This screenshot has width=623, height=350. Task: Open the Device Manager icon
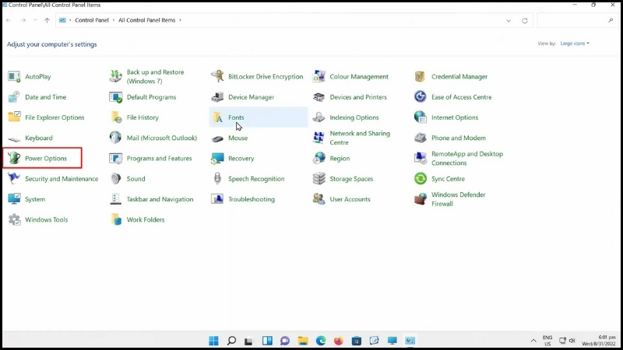click(x=217, y=96)
